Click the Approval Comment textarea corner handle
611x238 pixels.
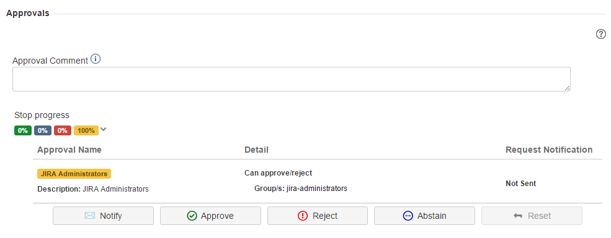[567, 88]
